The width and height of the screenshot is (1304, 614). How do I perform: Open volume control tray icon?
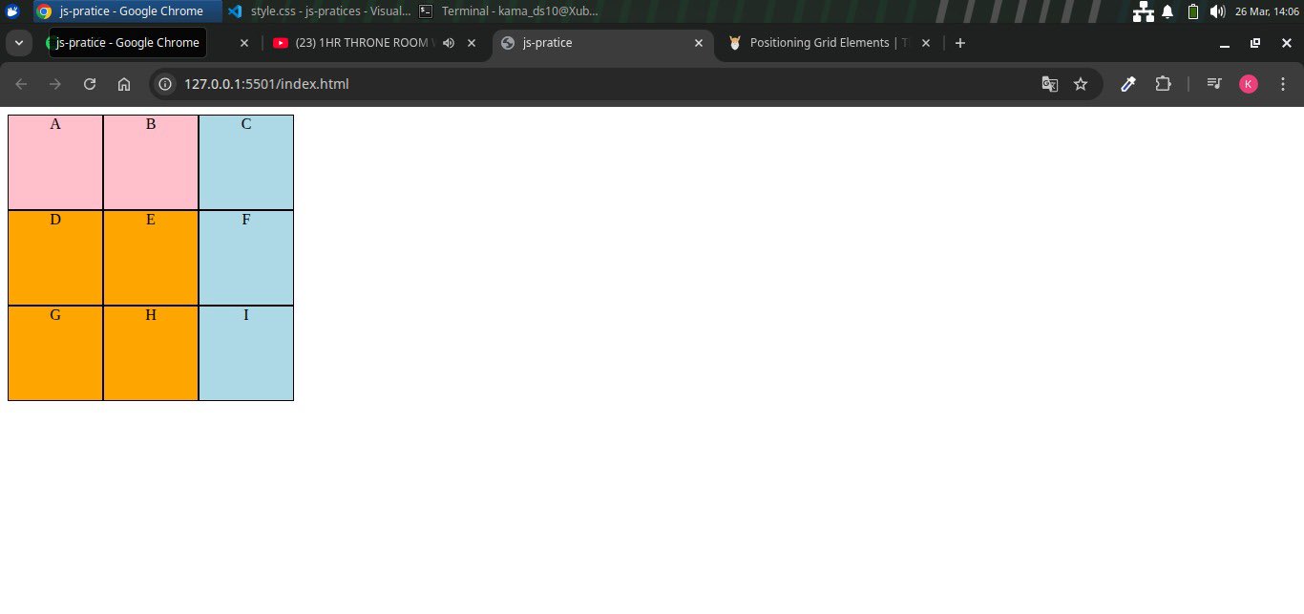1217,11
